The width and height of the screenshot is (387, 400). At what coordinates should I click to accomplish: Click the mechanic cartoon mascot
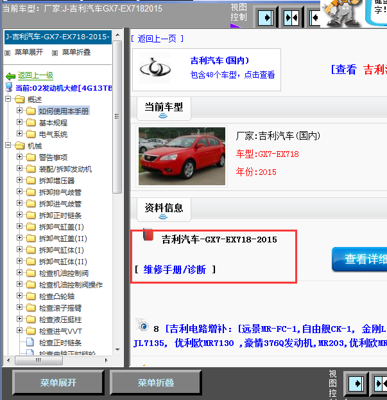(x=341, y=13)
